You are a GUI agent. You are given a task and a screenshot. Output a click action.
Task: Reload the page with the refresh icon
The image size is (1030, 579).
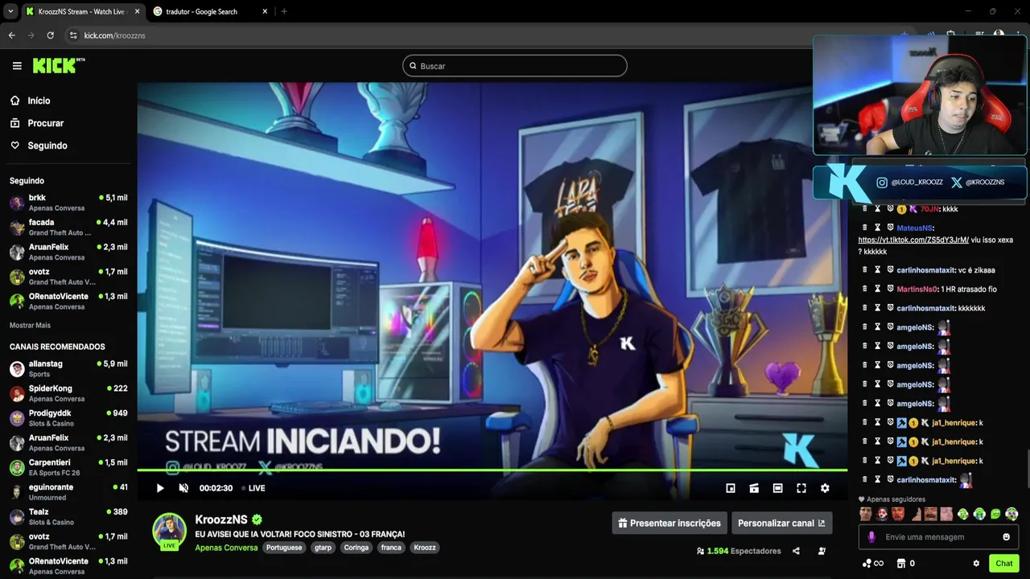pos(50,35)
